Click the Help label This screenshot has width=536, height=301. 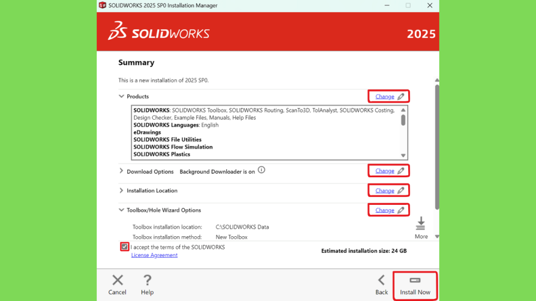[147, 292]
